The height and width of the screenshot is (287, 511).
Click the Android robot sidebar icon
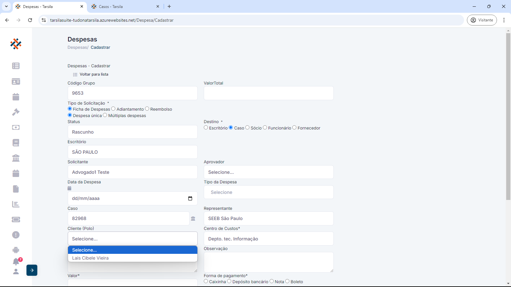coord(16,250)
